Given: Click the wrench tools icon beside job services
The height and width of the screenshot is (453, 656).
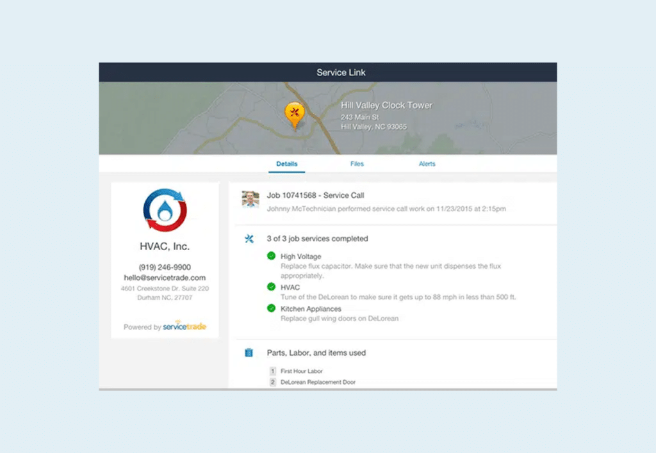Looking at the screenshot, I should [x=250, y=239].
